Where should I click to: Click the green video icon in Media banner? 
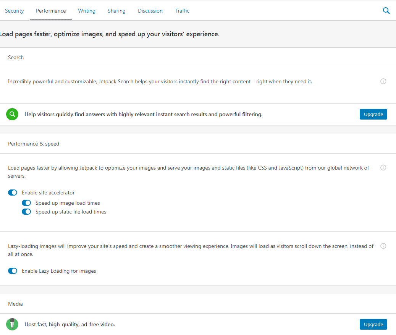click(12, 324)
